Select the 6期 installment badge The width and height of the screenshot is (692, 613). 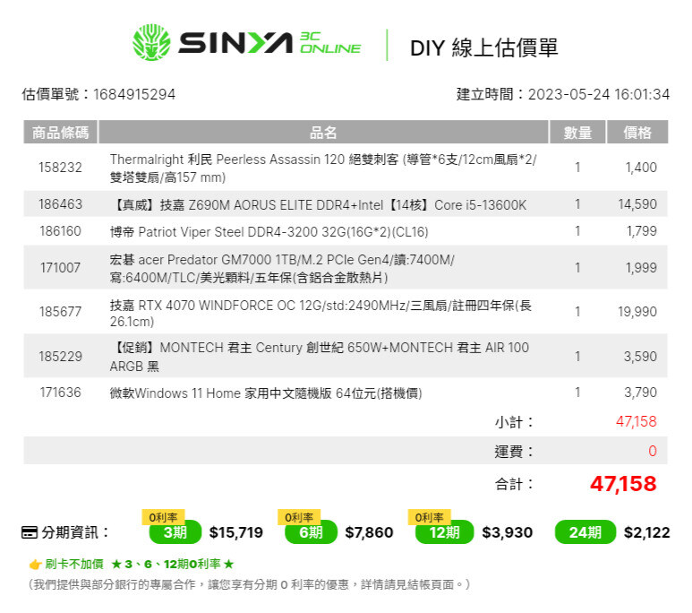[x=311, y=532]
